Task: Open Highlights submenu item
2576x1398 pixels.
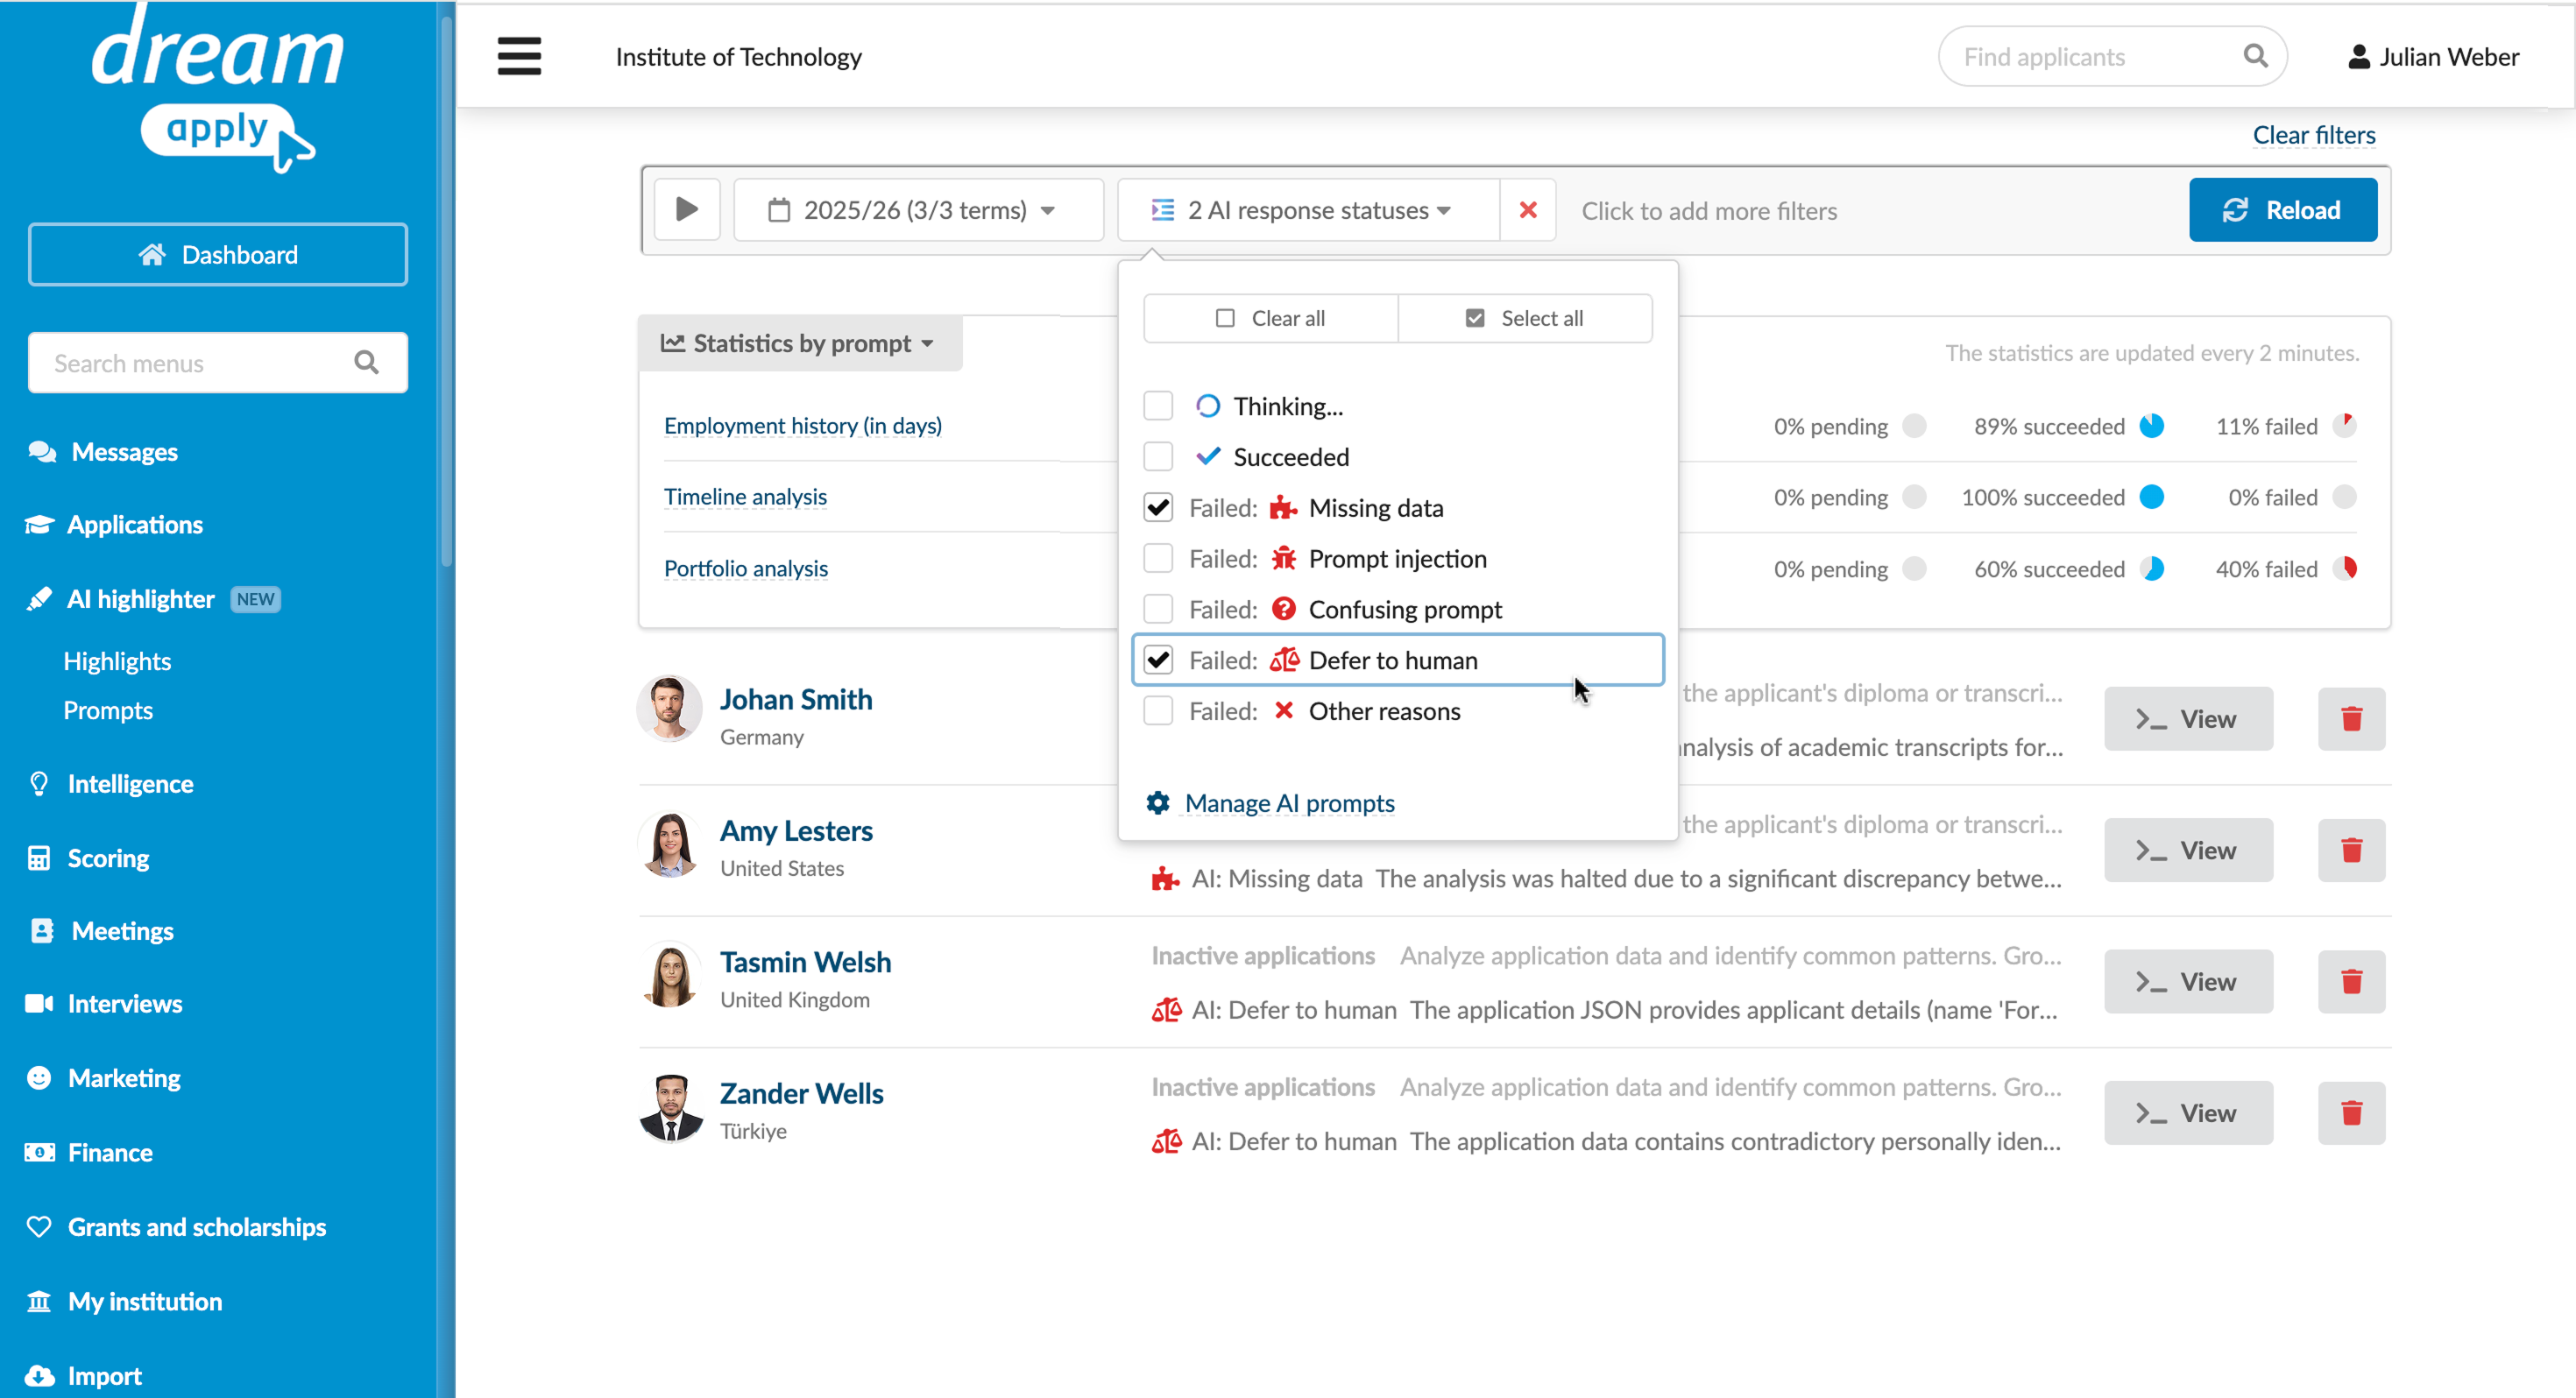Action: click(117, 661)
